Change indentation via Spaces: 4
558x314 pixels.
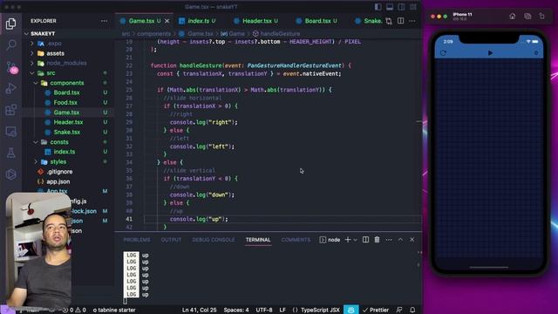236,310
